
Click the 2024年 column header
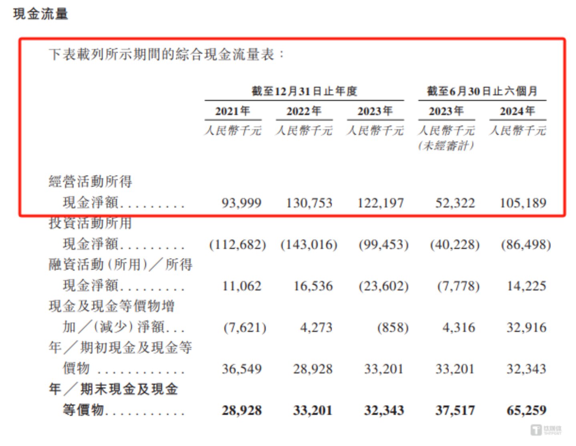(x=517, y=111)
